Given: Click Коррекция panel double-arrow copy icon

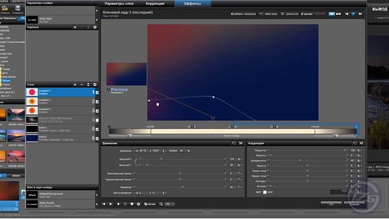Looking at the screenshot, I should point(362,143).
